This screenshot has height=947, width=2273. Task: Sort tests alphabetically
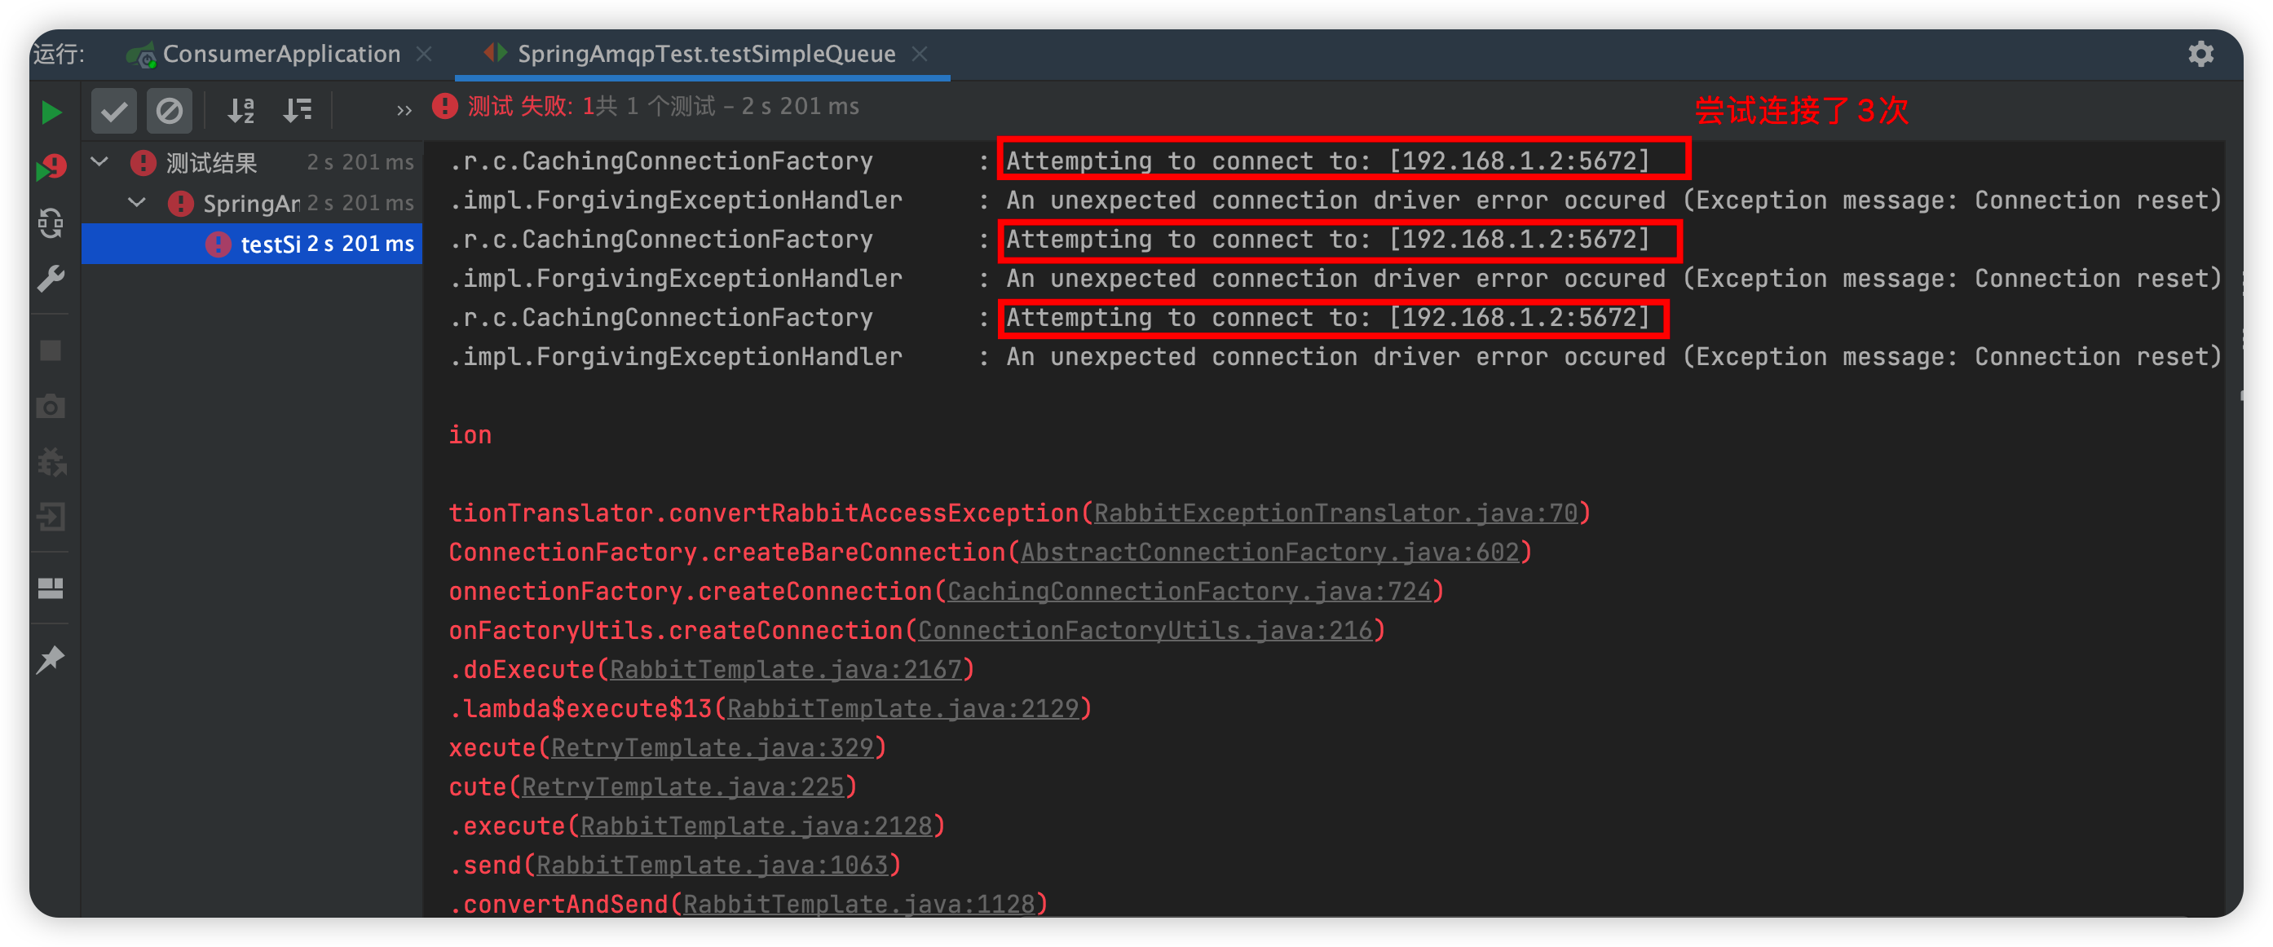pos(240,110)
